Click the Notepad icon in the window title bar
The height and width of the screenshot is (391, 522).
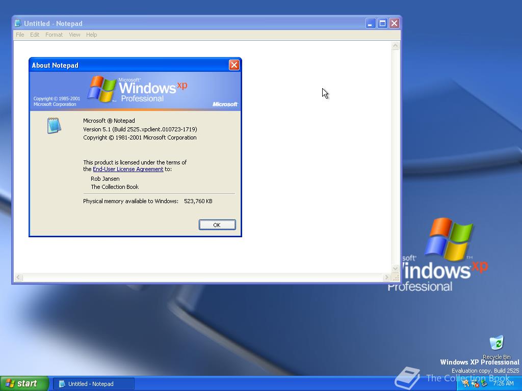[x=18, y=23]
